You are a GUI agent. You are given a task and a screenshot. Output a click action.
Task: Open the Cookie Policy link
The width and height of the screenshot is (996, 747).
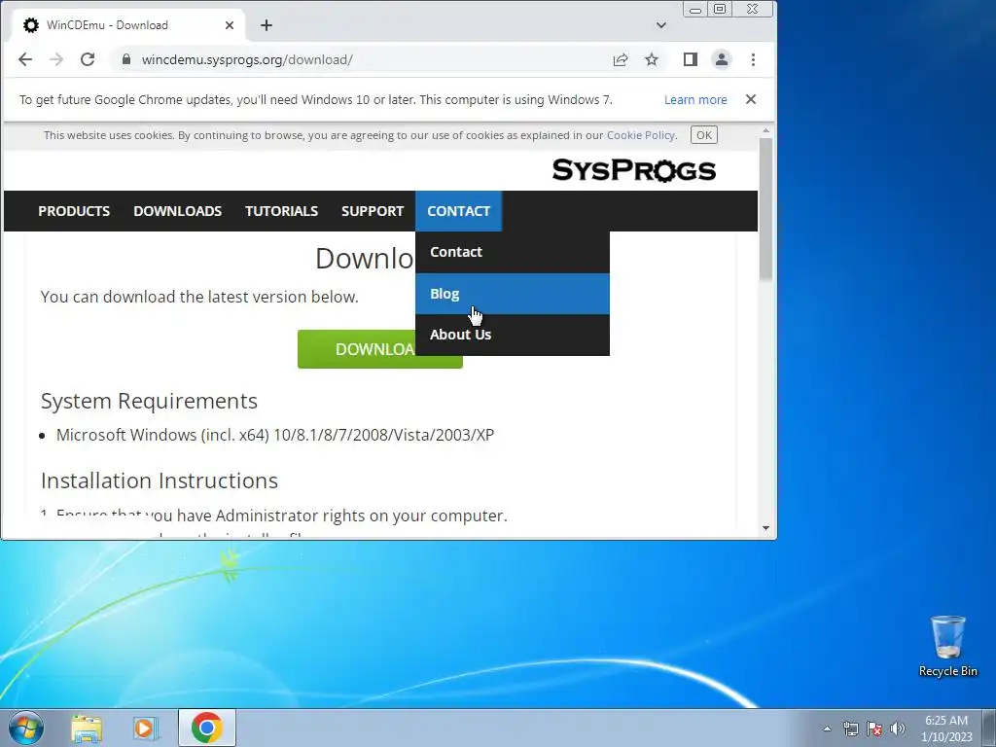pyautogui.click(x=641, y=135)
